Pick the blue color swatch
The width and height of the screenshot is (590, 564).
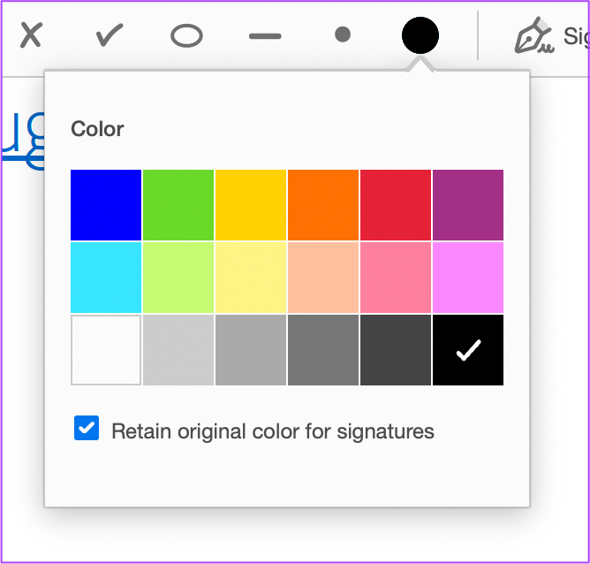click(106, 205)
